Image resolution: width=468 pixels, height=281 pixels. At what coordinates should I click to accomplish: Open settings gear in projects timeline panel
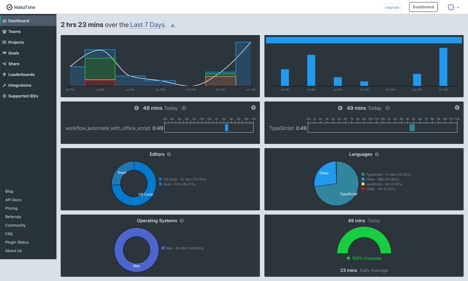(x=253, y=108)
